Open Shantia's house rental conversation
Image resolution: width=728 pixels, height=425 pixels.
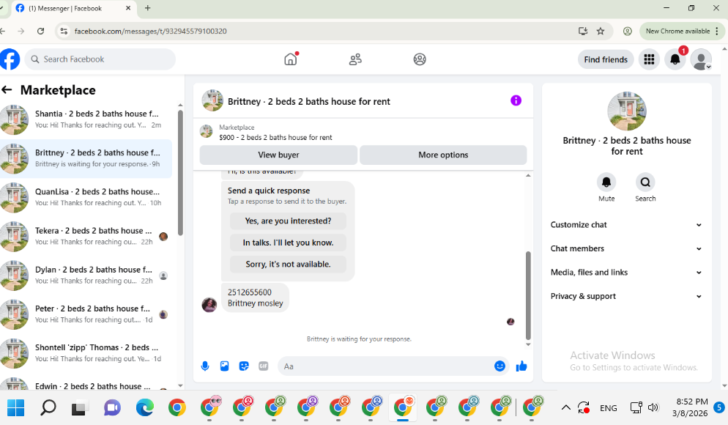pyautogui.click(x=86, y=119)
